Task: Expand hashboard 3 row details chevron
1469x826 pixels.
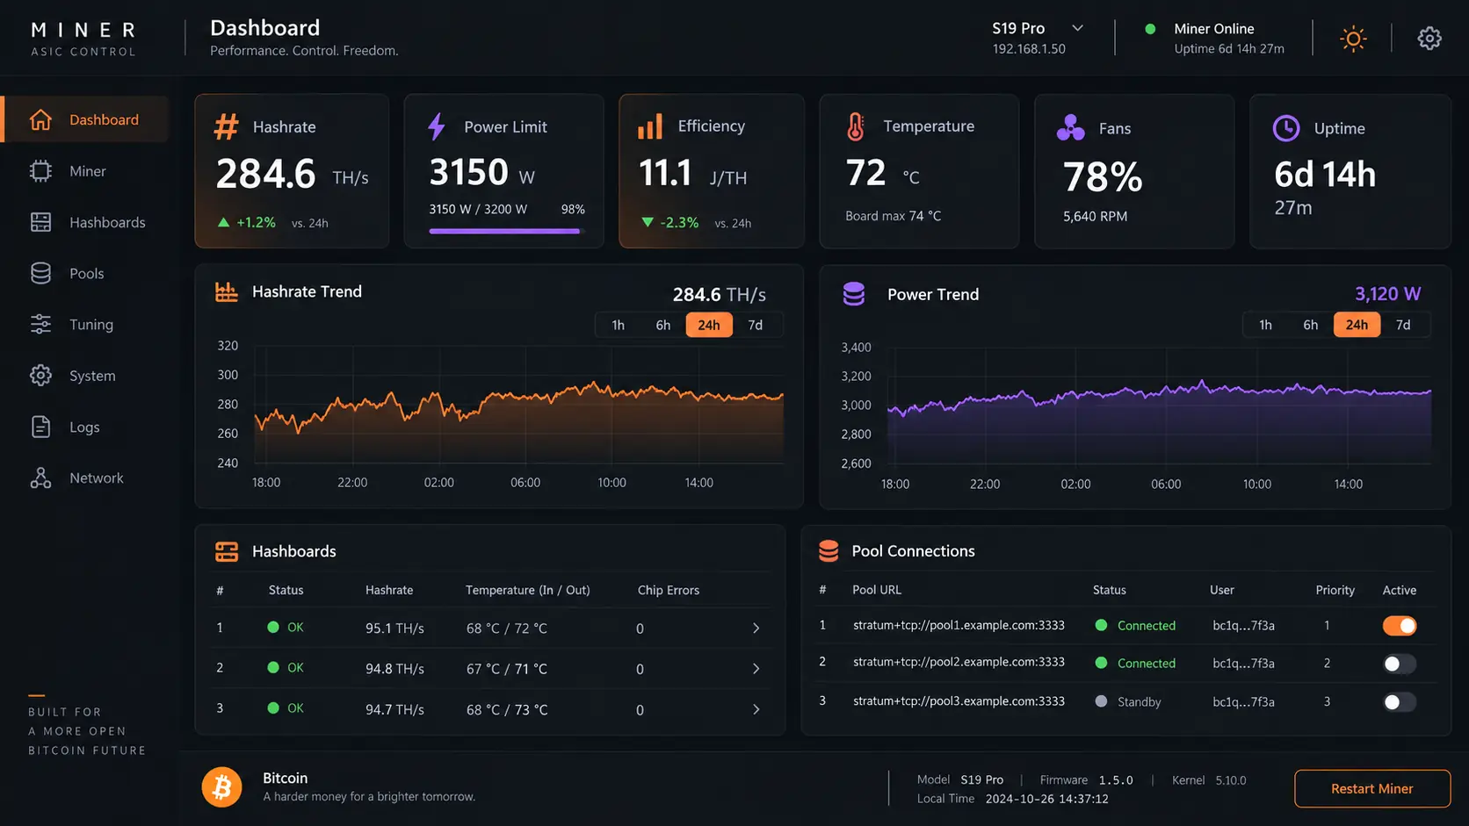Action: coord(756,709)
